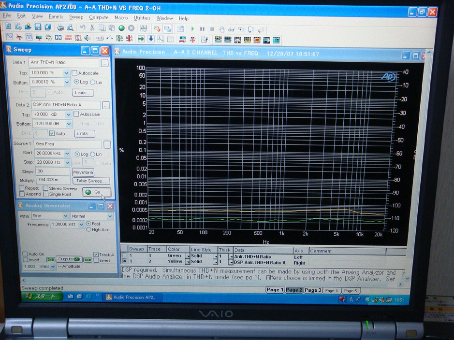Click the green Run macro play icon
The width and height of the screenshot is (454, 340).
click(x=192, y=29)
